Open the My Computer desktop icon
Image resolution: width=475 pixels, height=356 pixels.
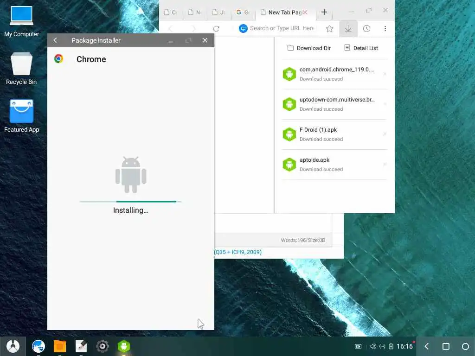[x=21, y=21]
